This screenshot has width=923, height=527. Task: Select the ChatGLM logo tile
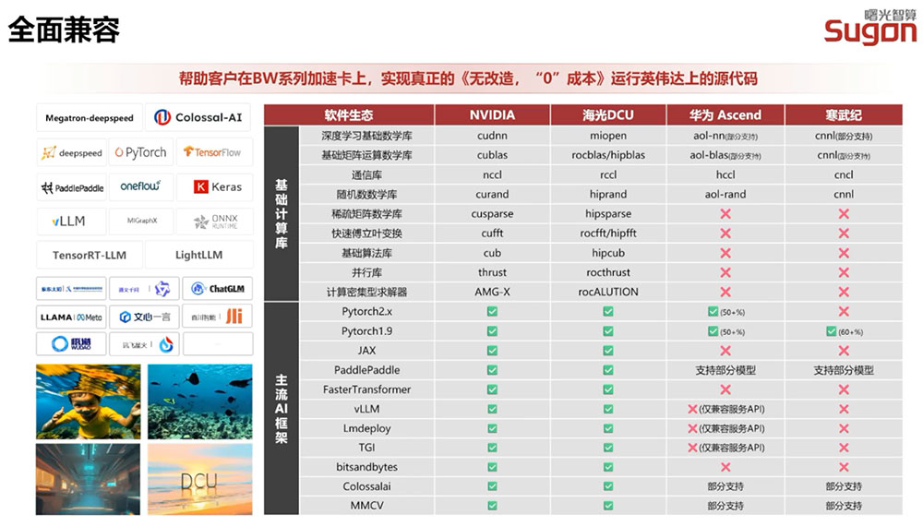click(217, 289)
